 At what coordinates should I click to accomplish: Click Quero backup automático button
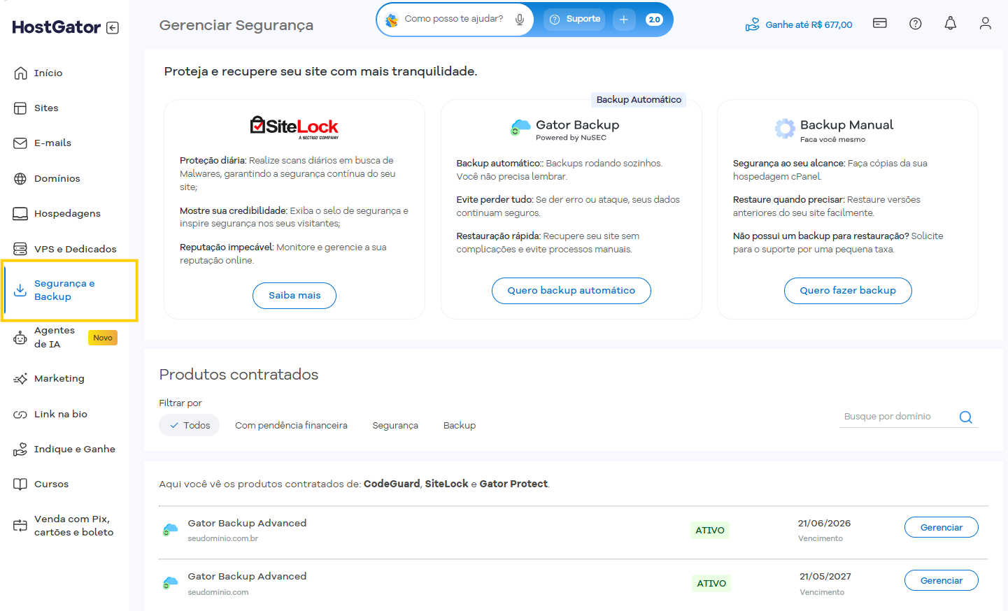click(572, 291)
